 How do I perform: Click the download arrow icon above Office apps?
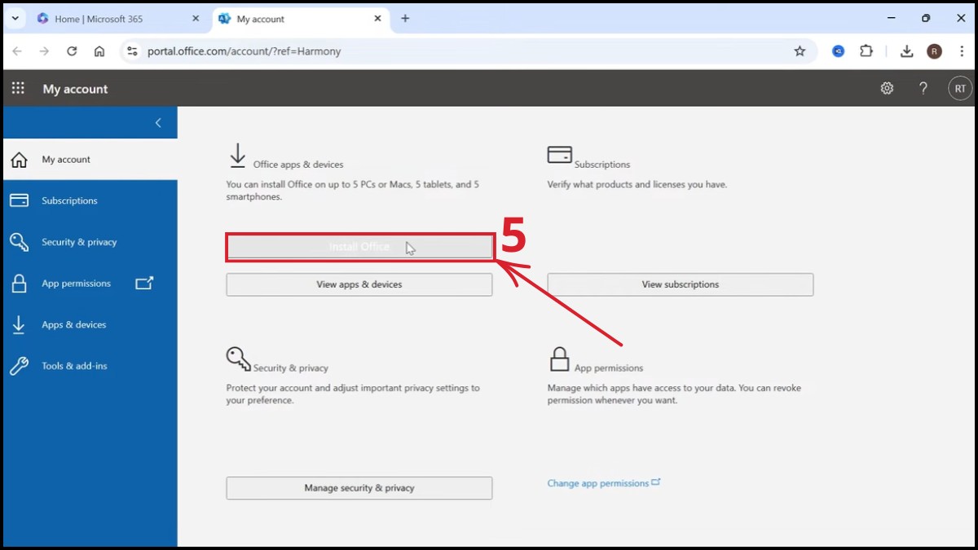coord(237,156)
